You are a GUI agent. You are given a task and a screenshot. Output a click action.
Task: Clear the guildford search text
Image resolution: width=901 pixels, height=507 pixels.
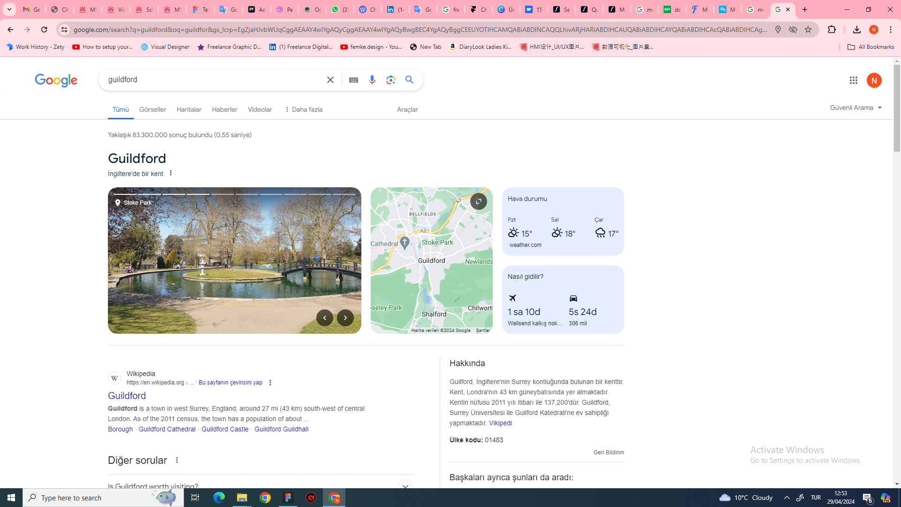(x=330, y=80)
